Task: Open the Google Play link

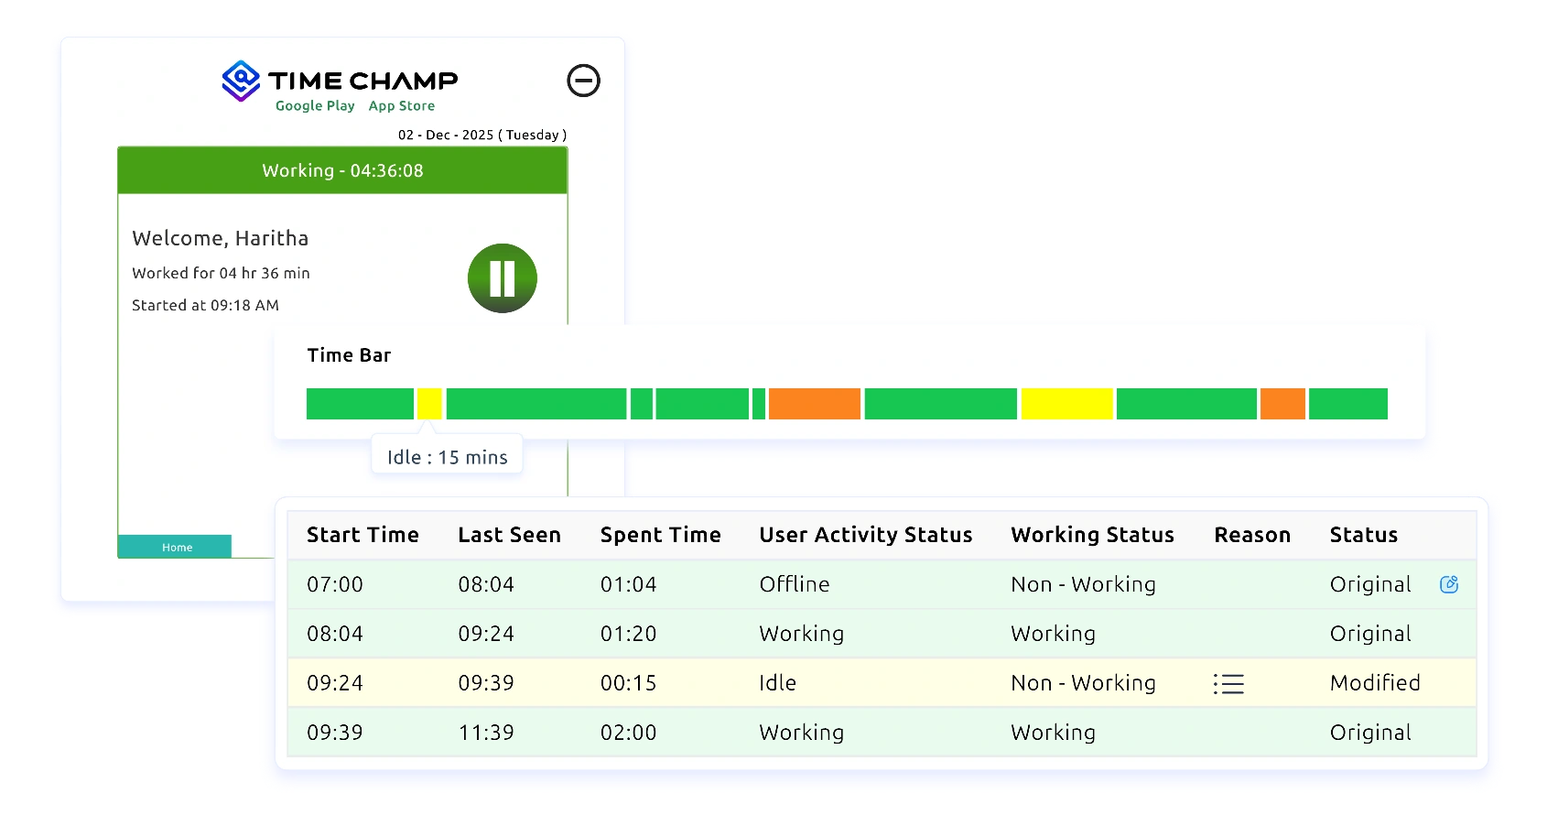Action: point(315,105)
